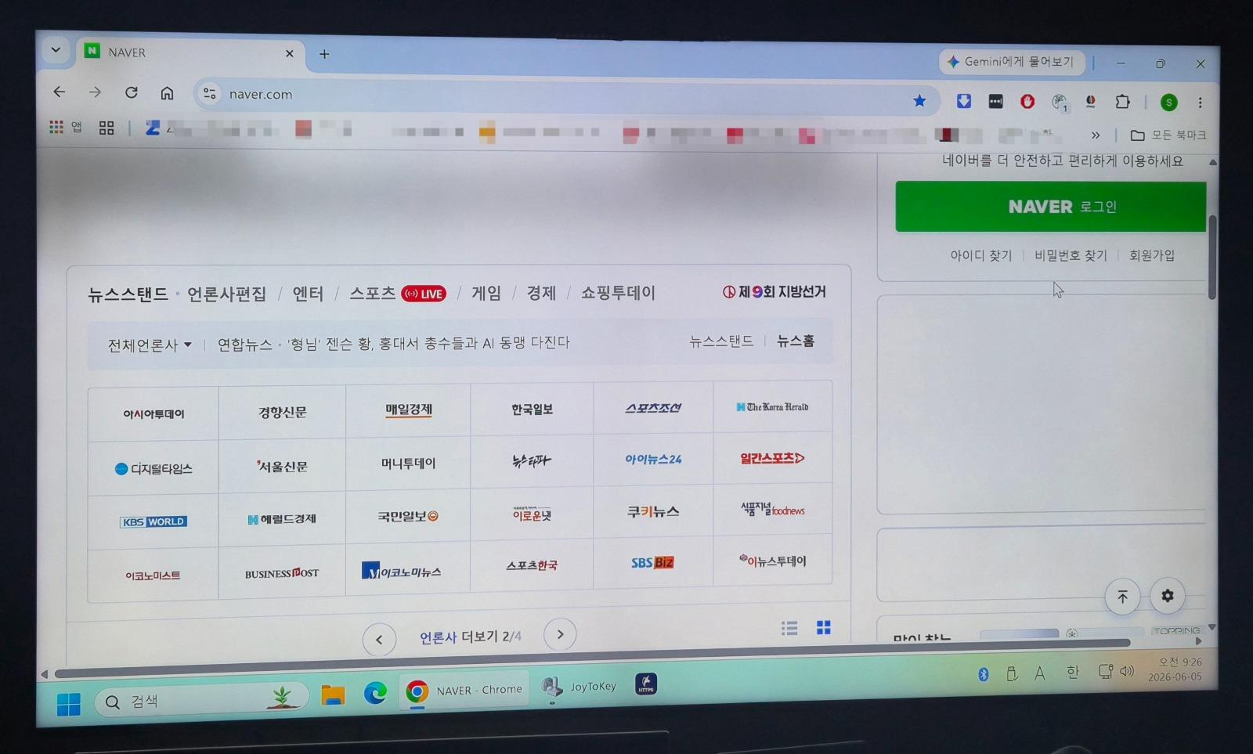Open a new browser tab
Viewport: 1253px width, 754px height.
tap(324, 54)
